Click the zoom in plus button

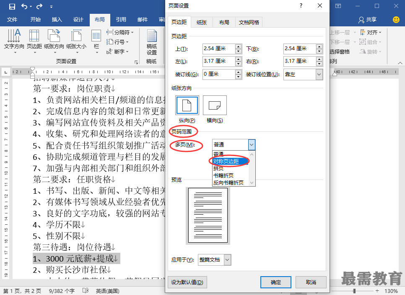click(377, 291)
